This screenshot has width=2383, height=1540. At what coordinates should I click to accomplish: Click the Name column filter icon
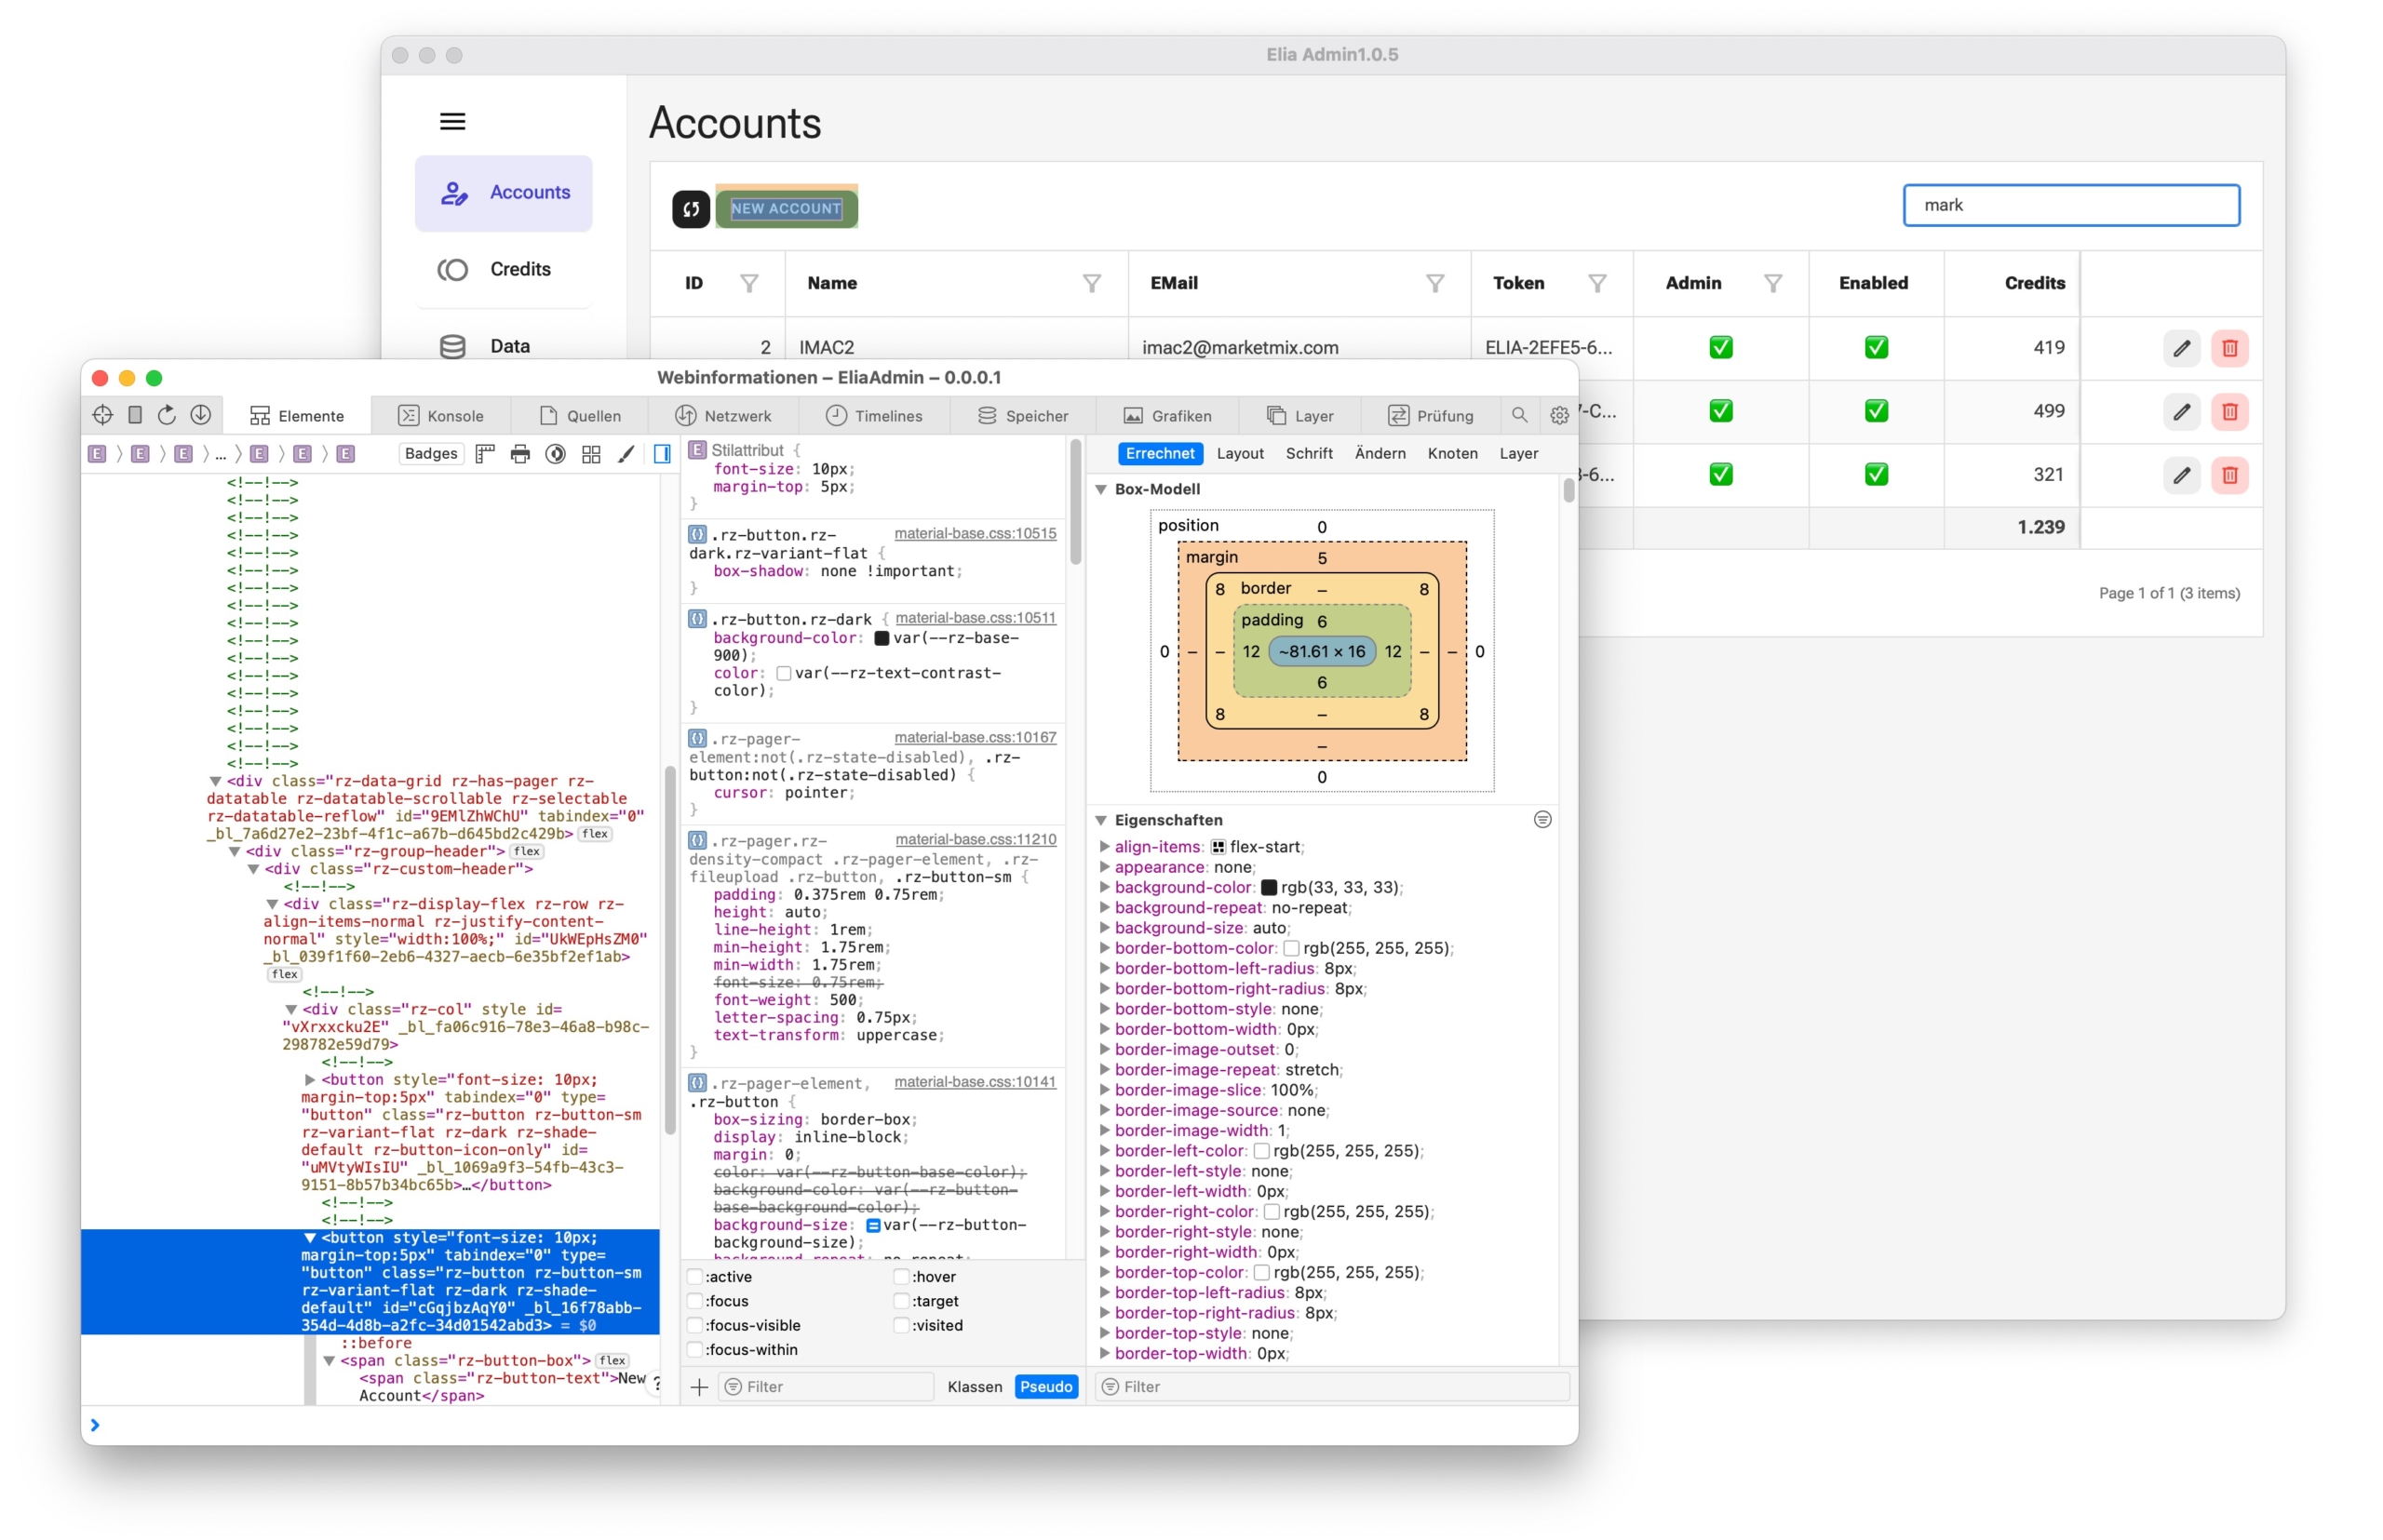click(1092, 283)
